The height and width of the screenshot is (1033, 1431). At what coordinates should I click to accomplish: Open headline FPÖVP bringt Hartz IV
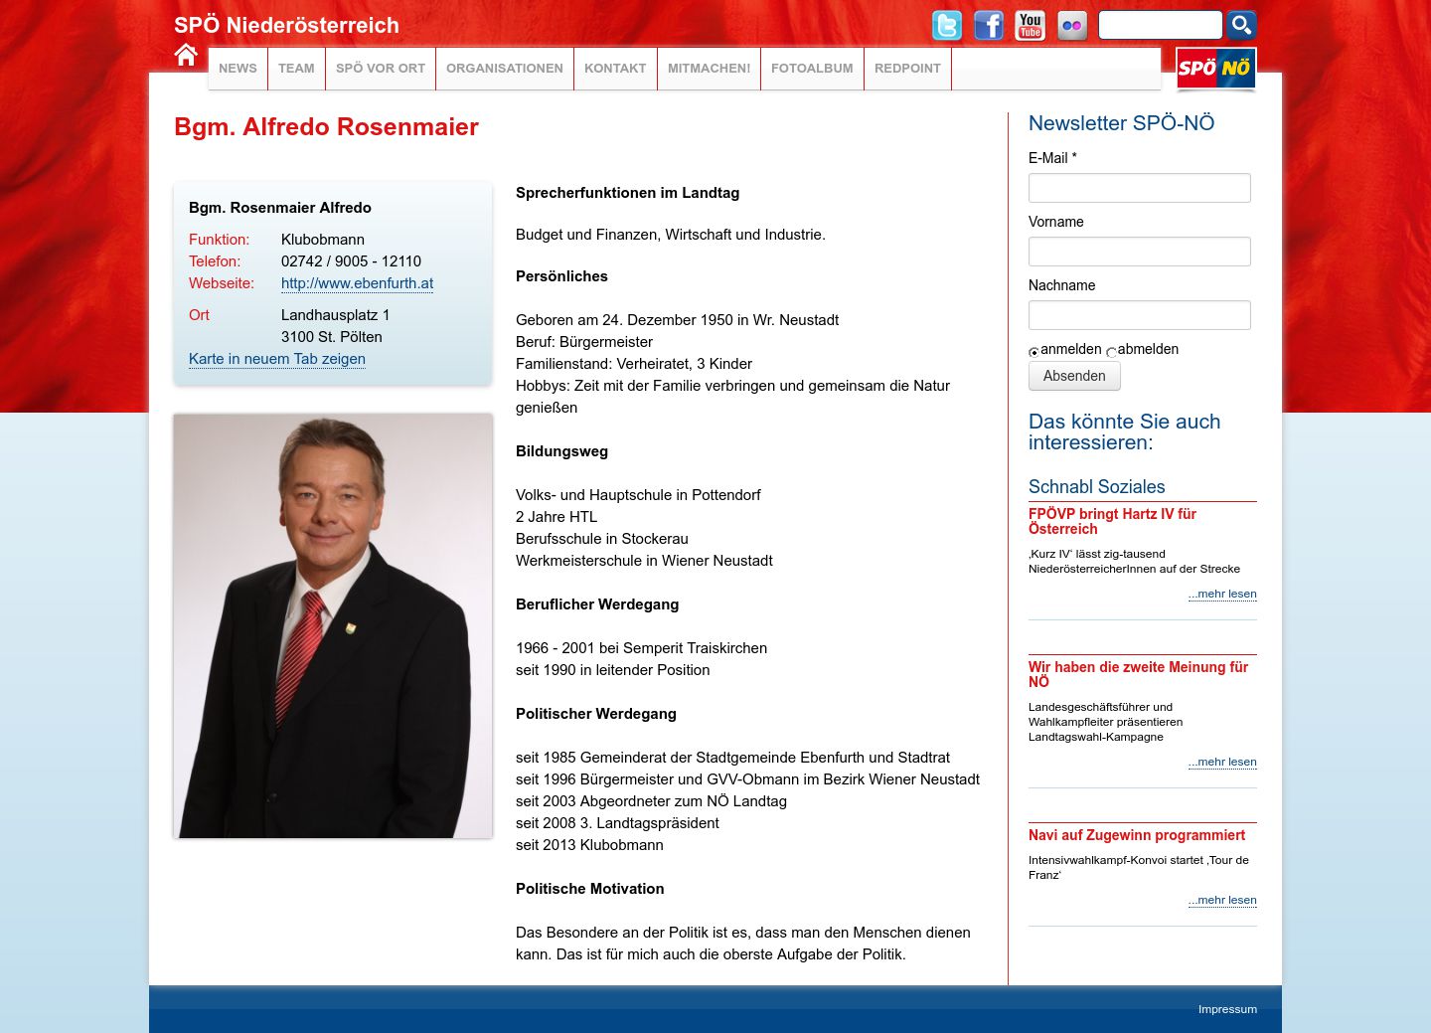[1112, 521]
